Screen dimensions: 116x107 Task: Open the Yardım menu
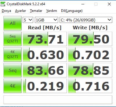click(51, 11)
